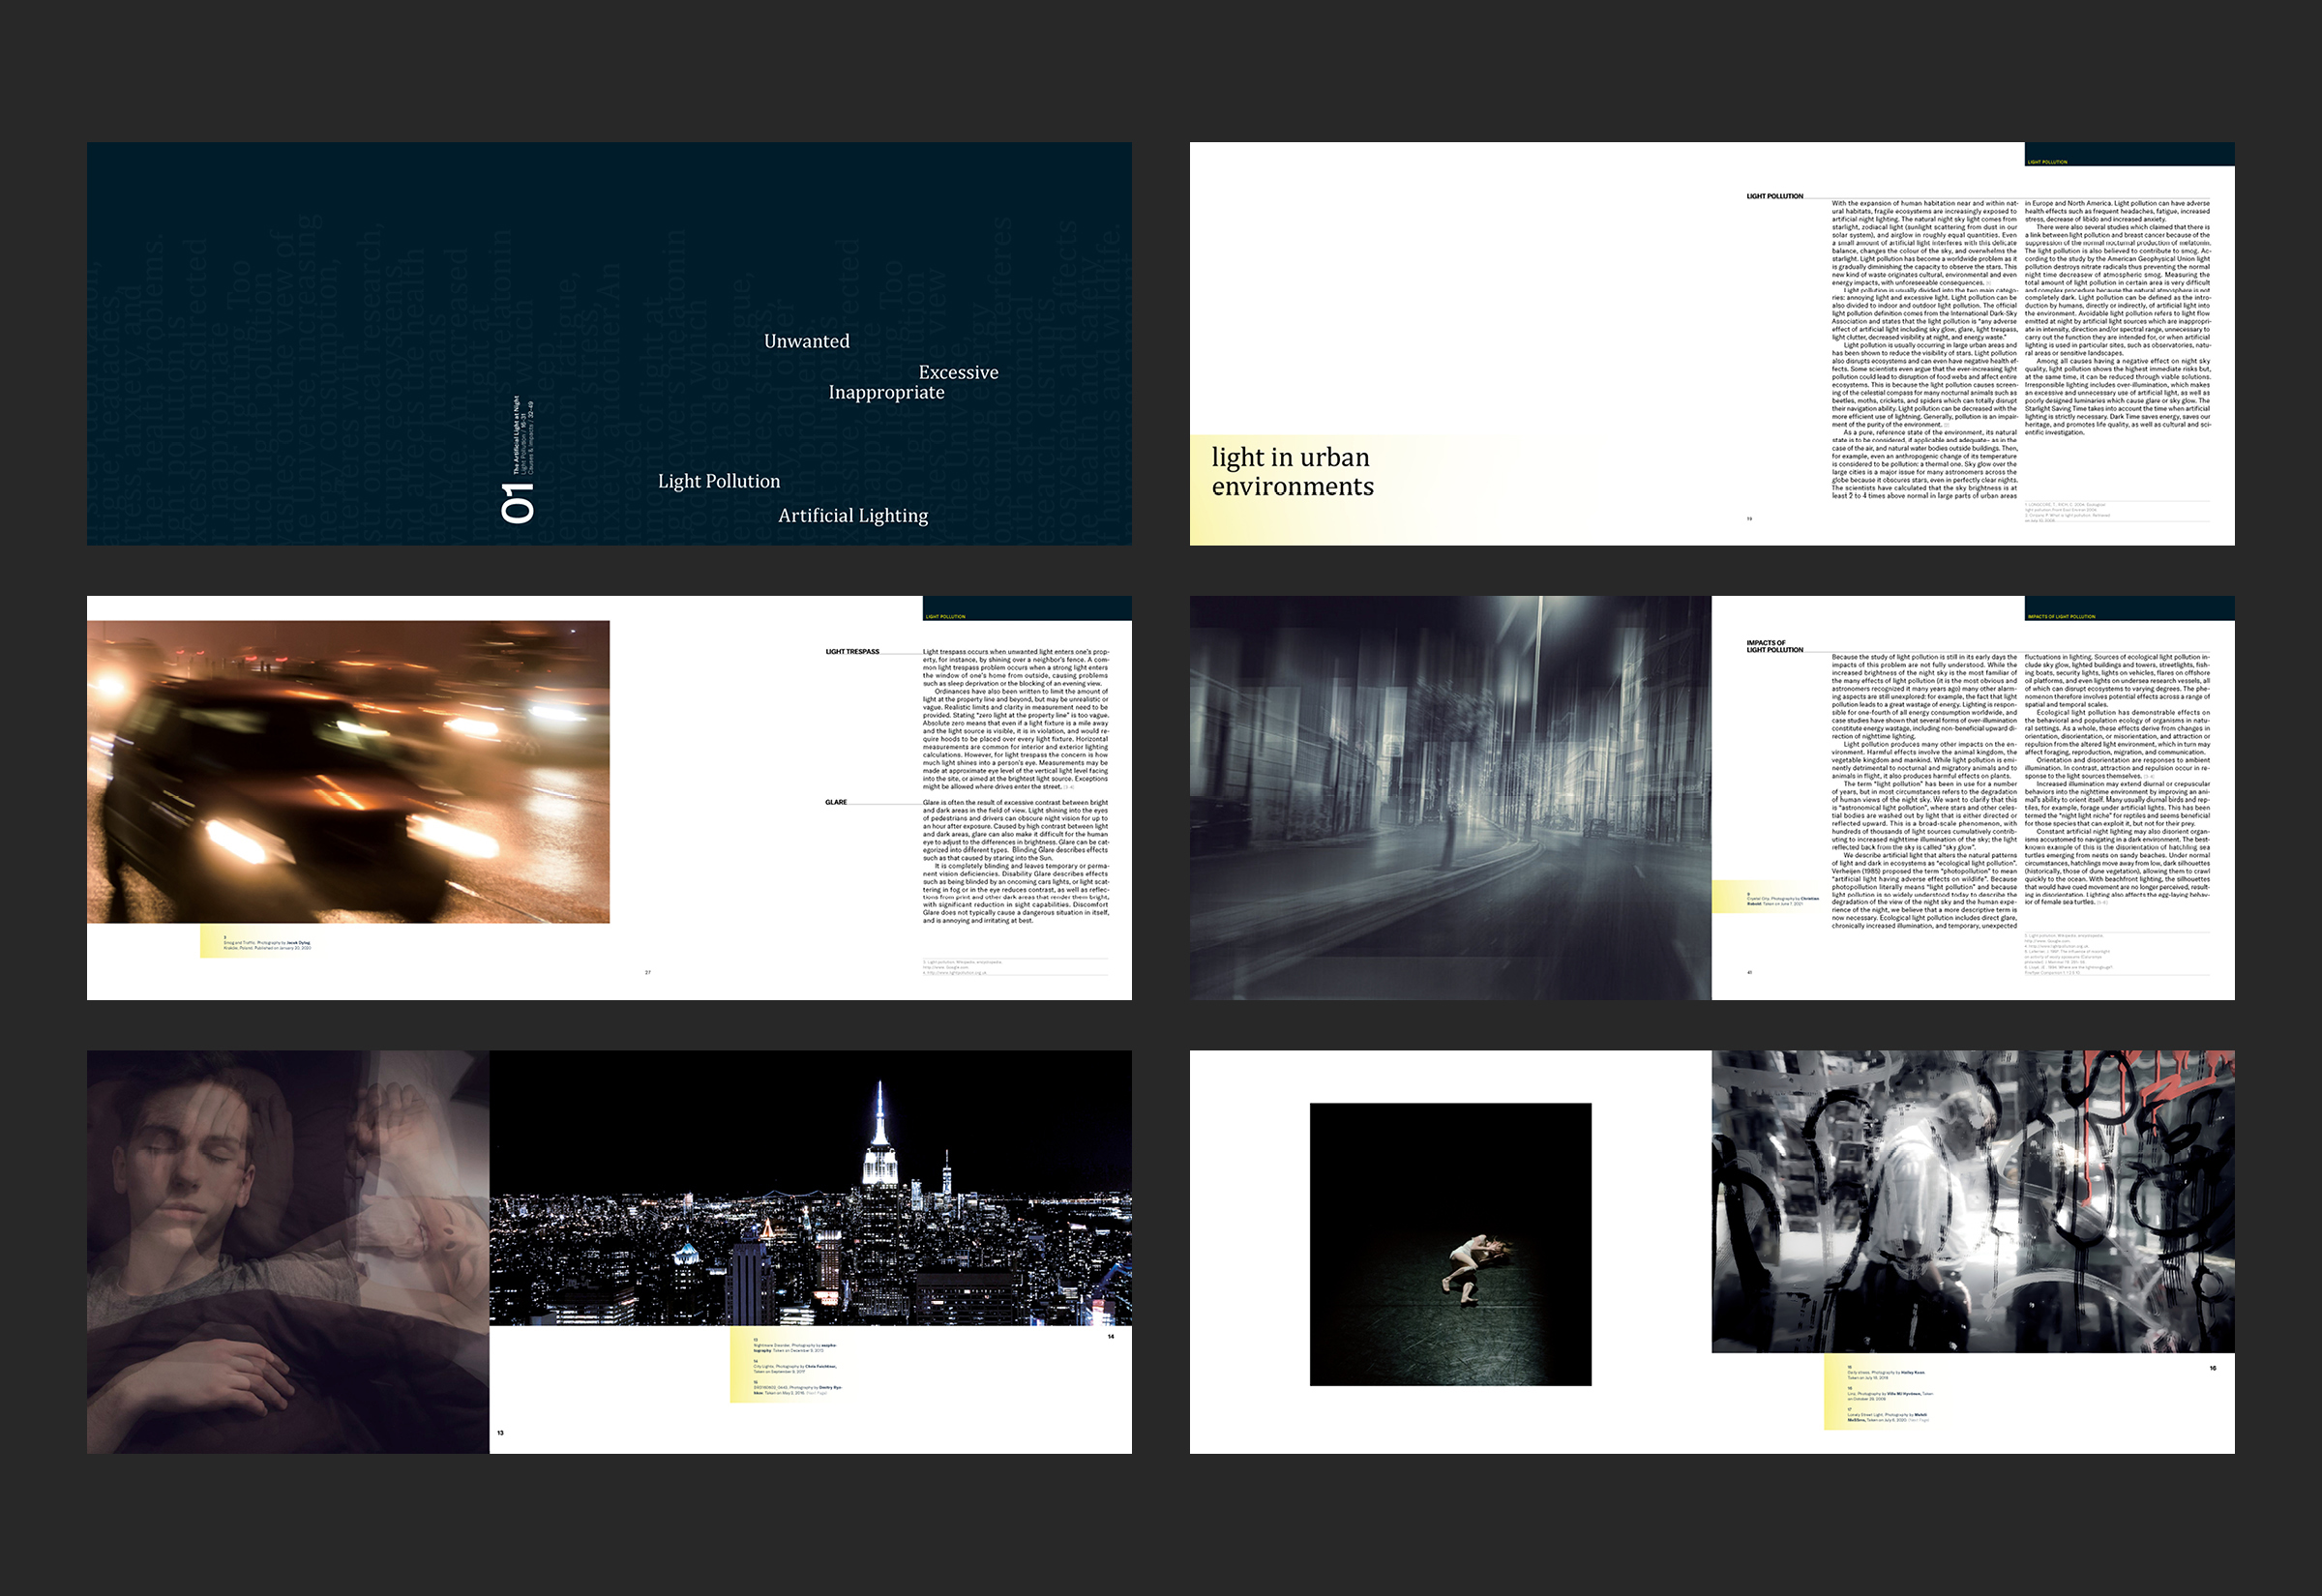Open the dancer on dark floor image
Viewport: 2322px width, 1596px height.
point(1450,1244)
